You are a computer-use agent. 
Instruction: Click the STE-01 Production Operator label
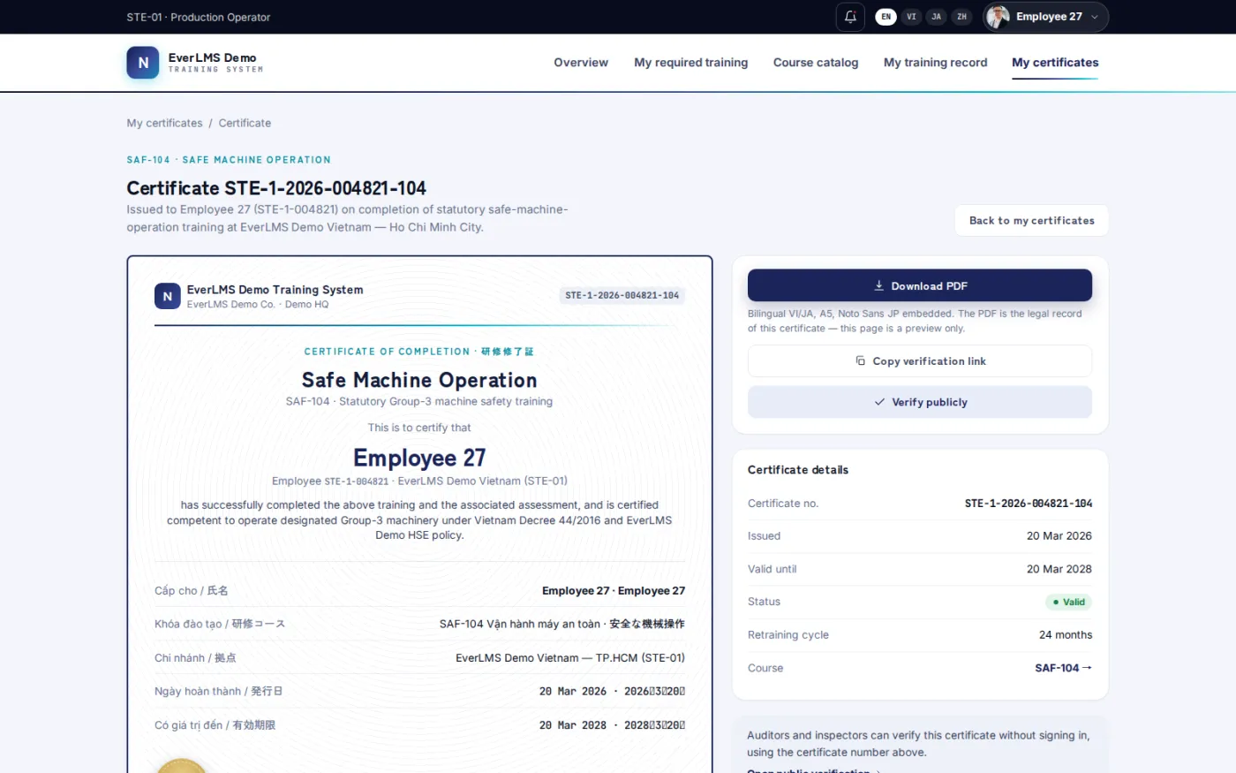(199, 17)
